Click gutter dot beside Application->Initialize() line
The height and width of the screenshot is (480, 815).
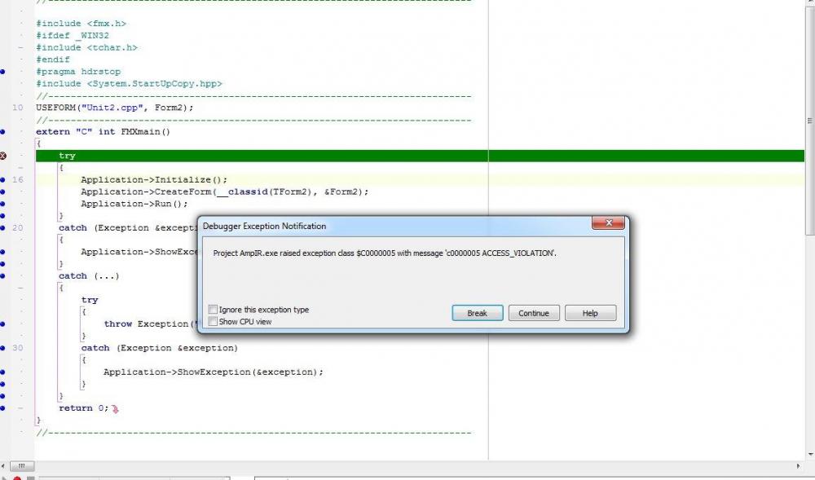coord(2,180)
